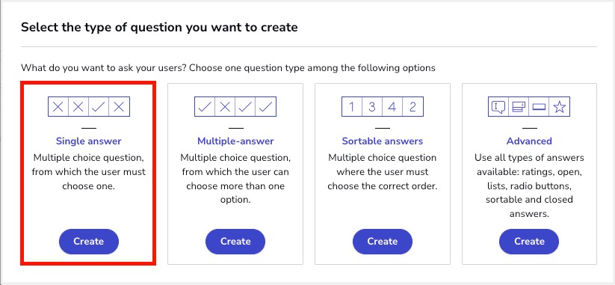Open the Sortable answers title link
This screenshot has width=615, height=285.
[383, 141]
